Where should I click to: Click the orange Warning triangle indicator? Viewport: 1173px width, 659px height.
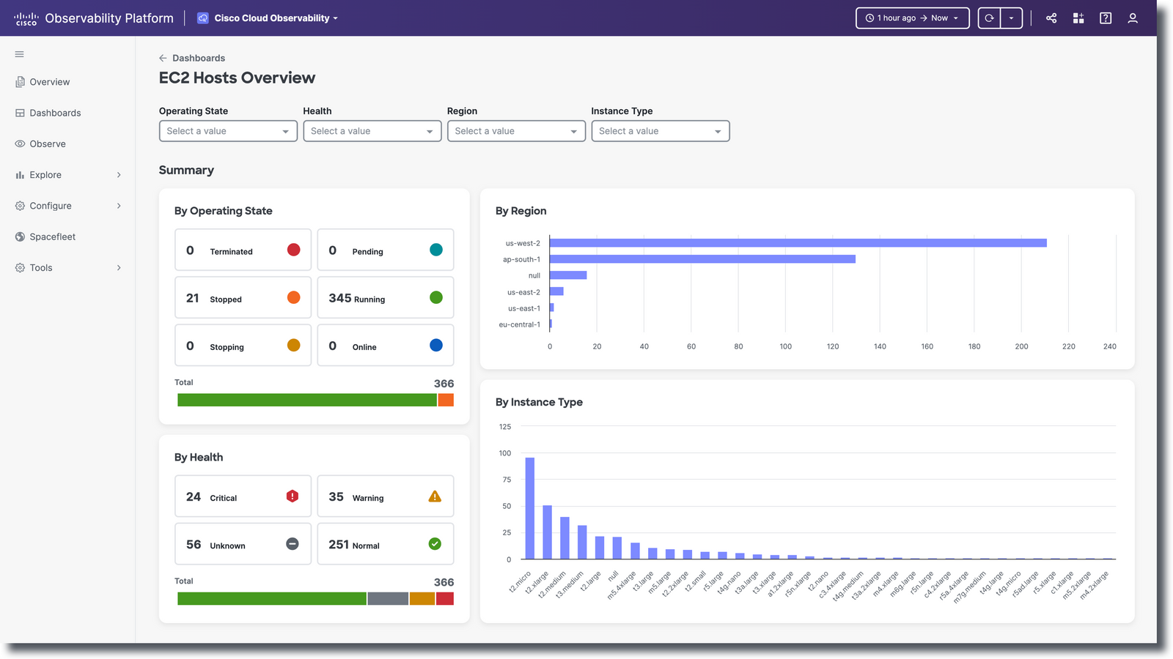coord(435,496)
